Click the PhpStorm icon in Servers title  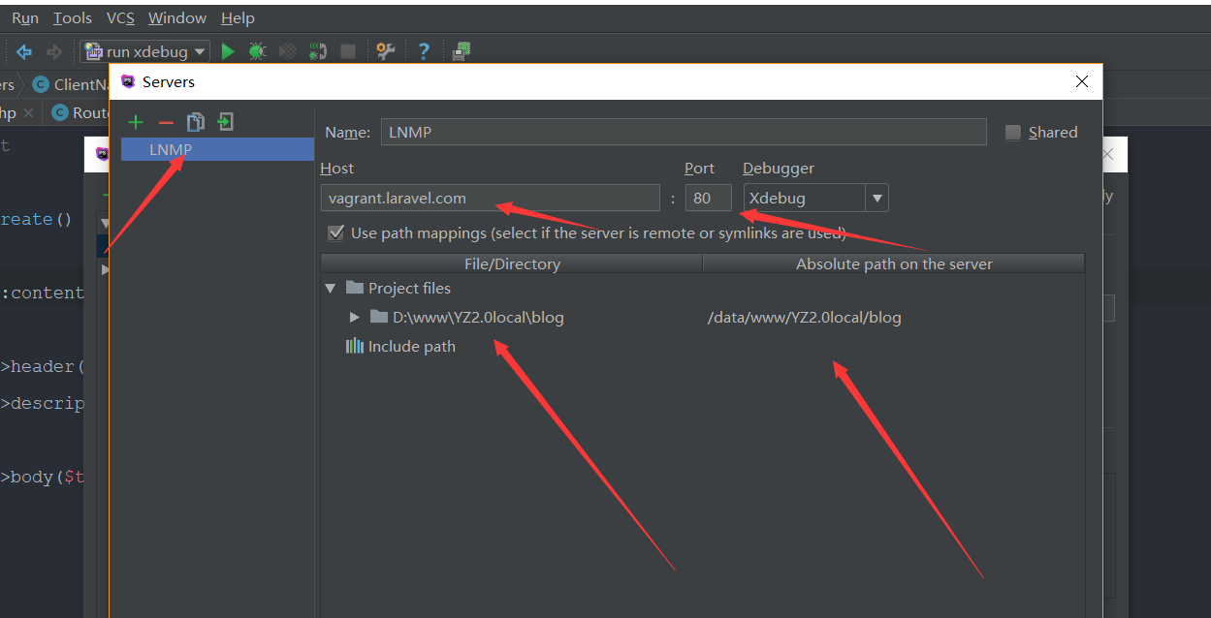[128, 82]
